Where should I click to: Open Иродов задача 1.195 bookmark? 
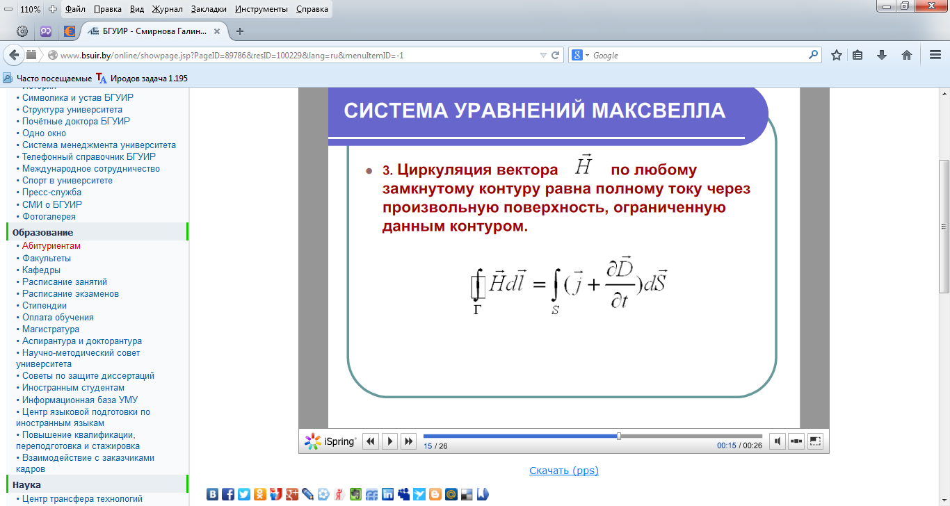point(143,79)
